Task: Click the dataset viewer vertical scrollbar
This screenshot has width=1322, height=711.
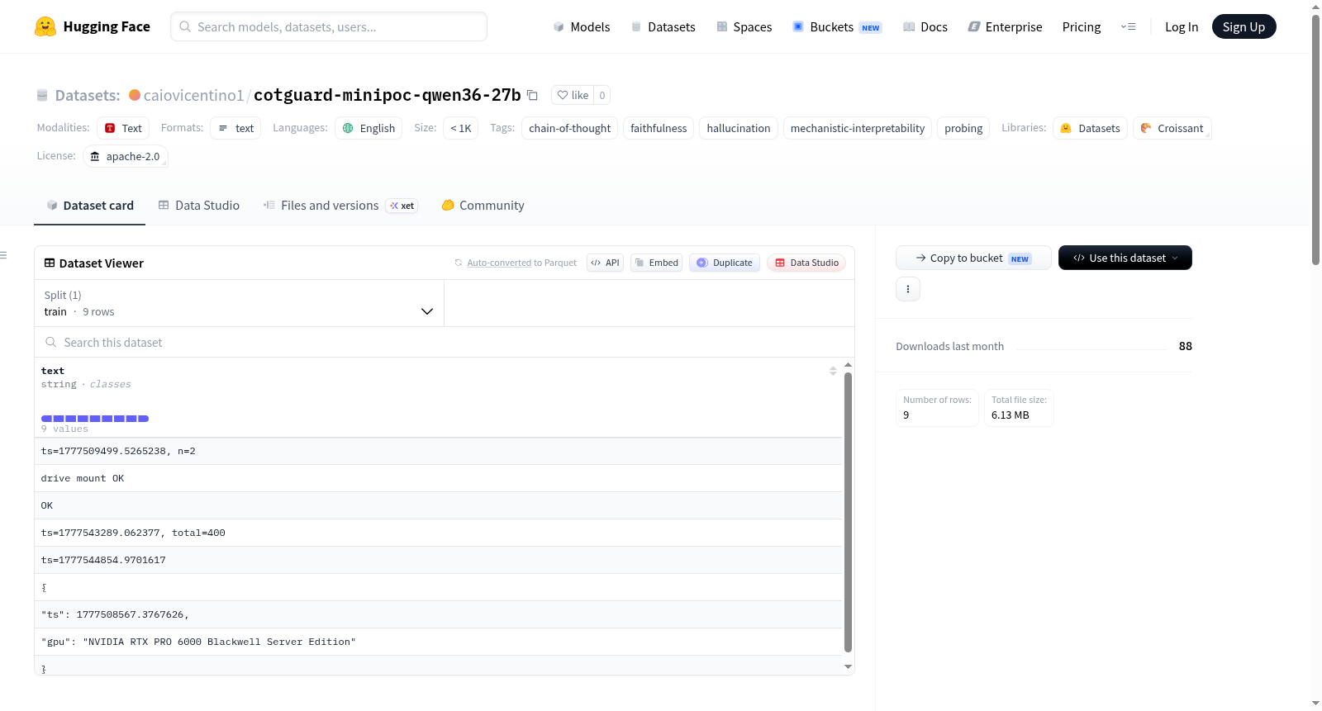Action: (848, 512)
